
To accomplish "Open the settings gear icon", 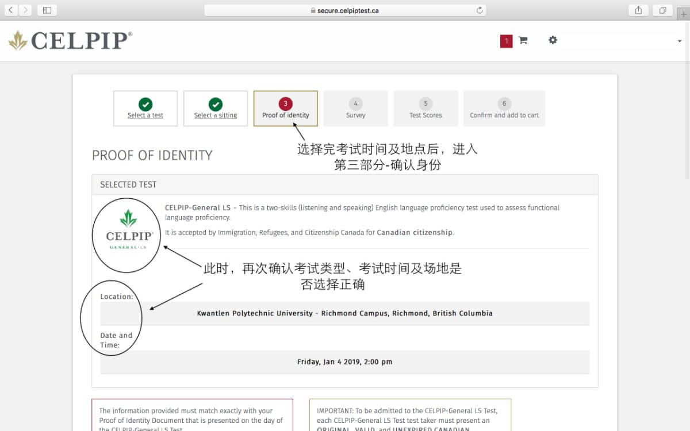I will [x=553, y=40].
